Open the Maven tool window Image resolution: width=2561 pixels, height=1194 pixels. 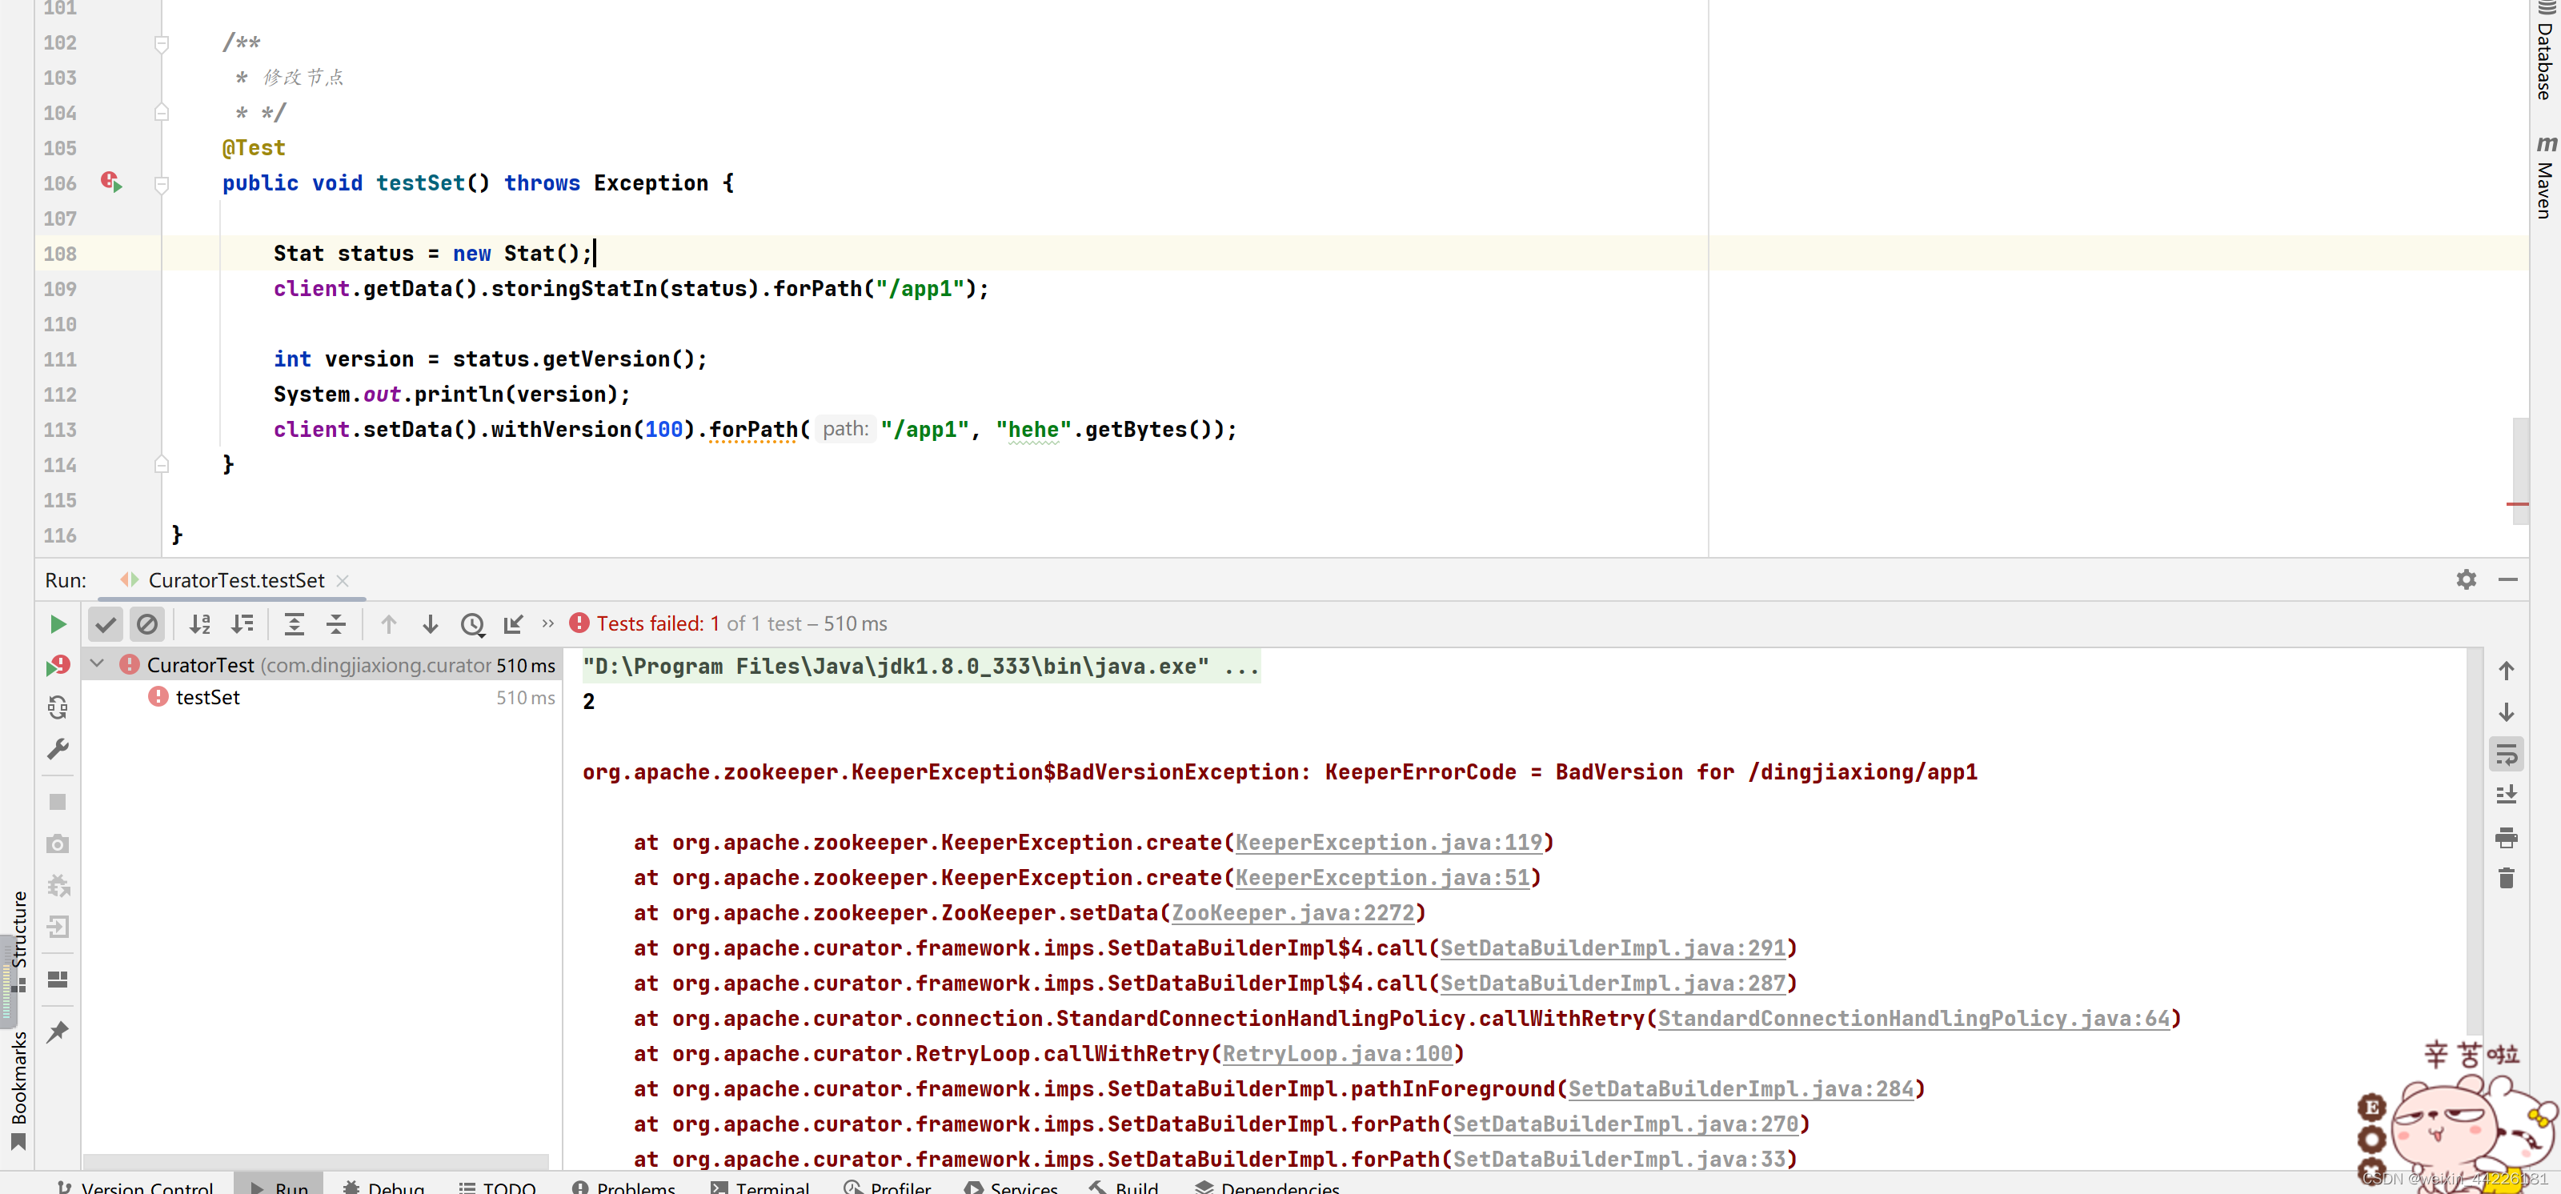coord(2545,177)
